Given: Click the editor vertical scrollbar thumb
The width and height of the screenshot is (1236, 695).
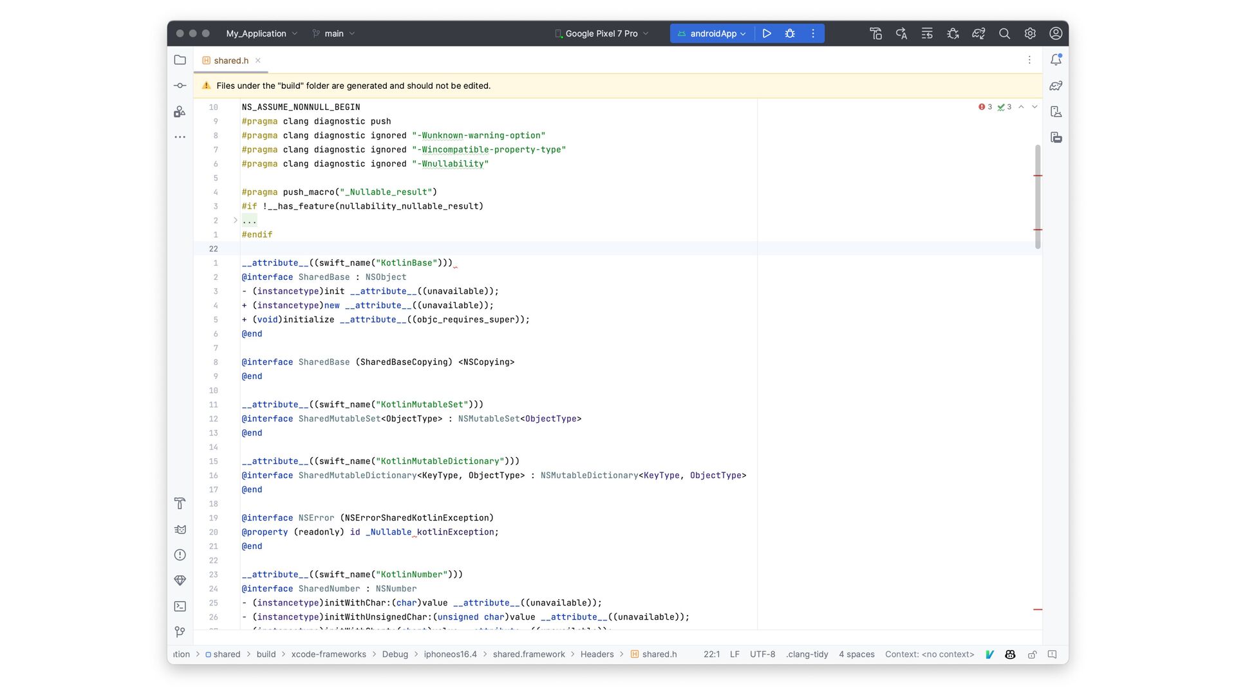Looking at the screenshot, I should pyautogui.click(x=1038, y=196).
